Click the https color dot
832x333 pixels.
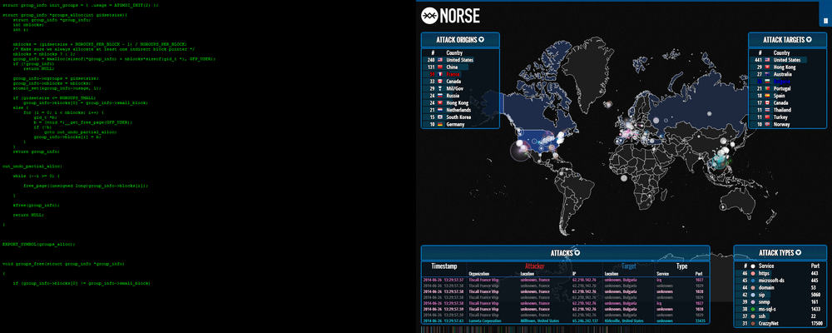(x=753, y=273)
